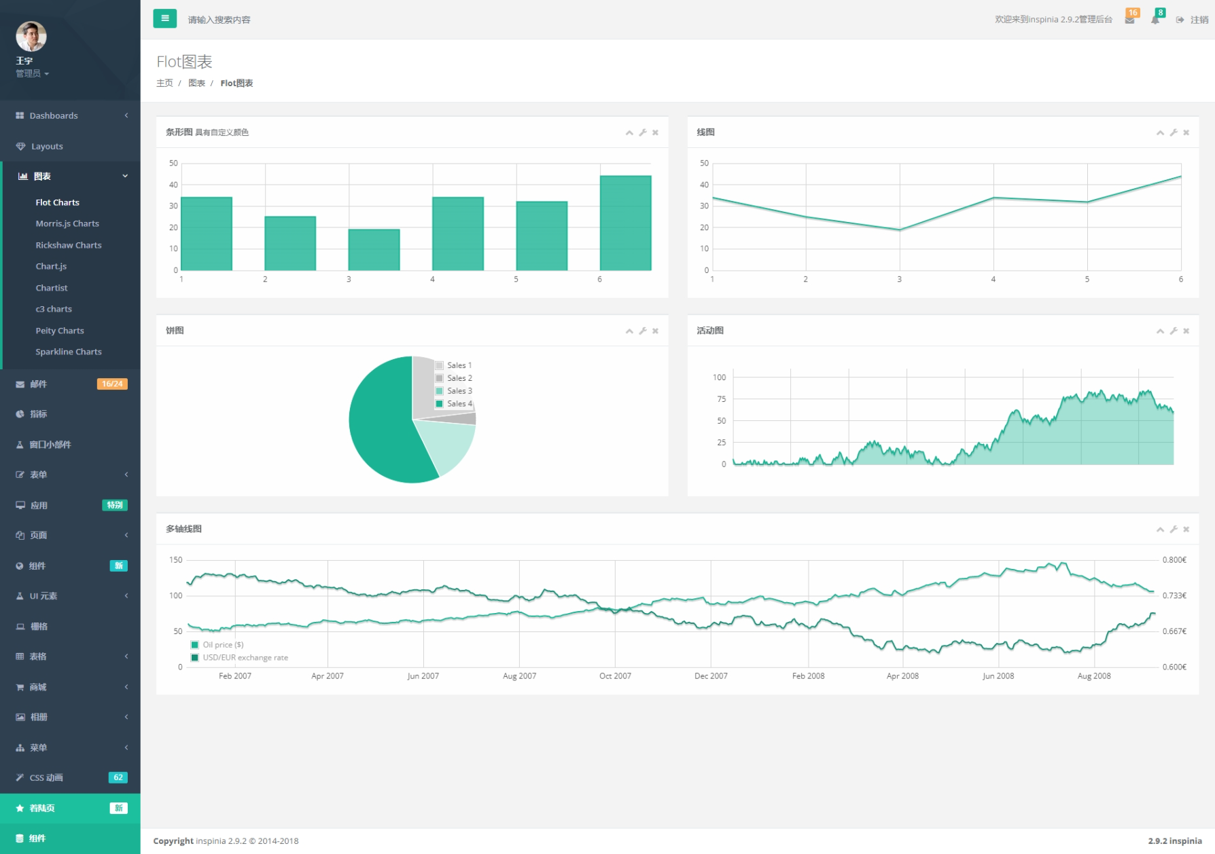The width and height of the screenshot is (1215, 854).
Task: Open Sparkline Charts menu item
Action: [x=69, y=352]
